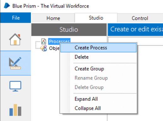Select the Studio design sidebar icon
The width and height of the screenshot is (163, 121).
(15, 63)
